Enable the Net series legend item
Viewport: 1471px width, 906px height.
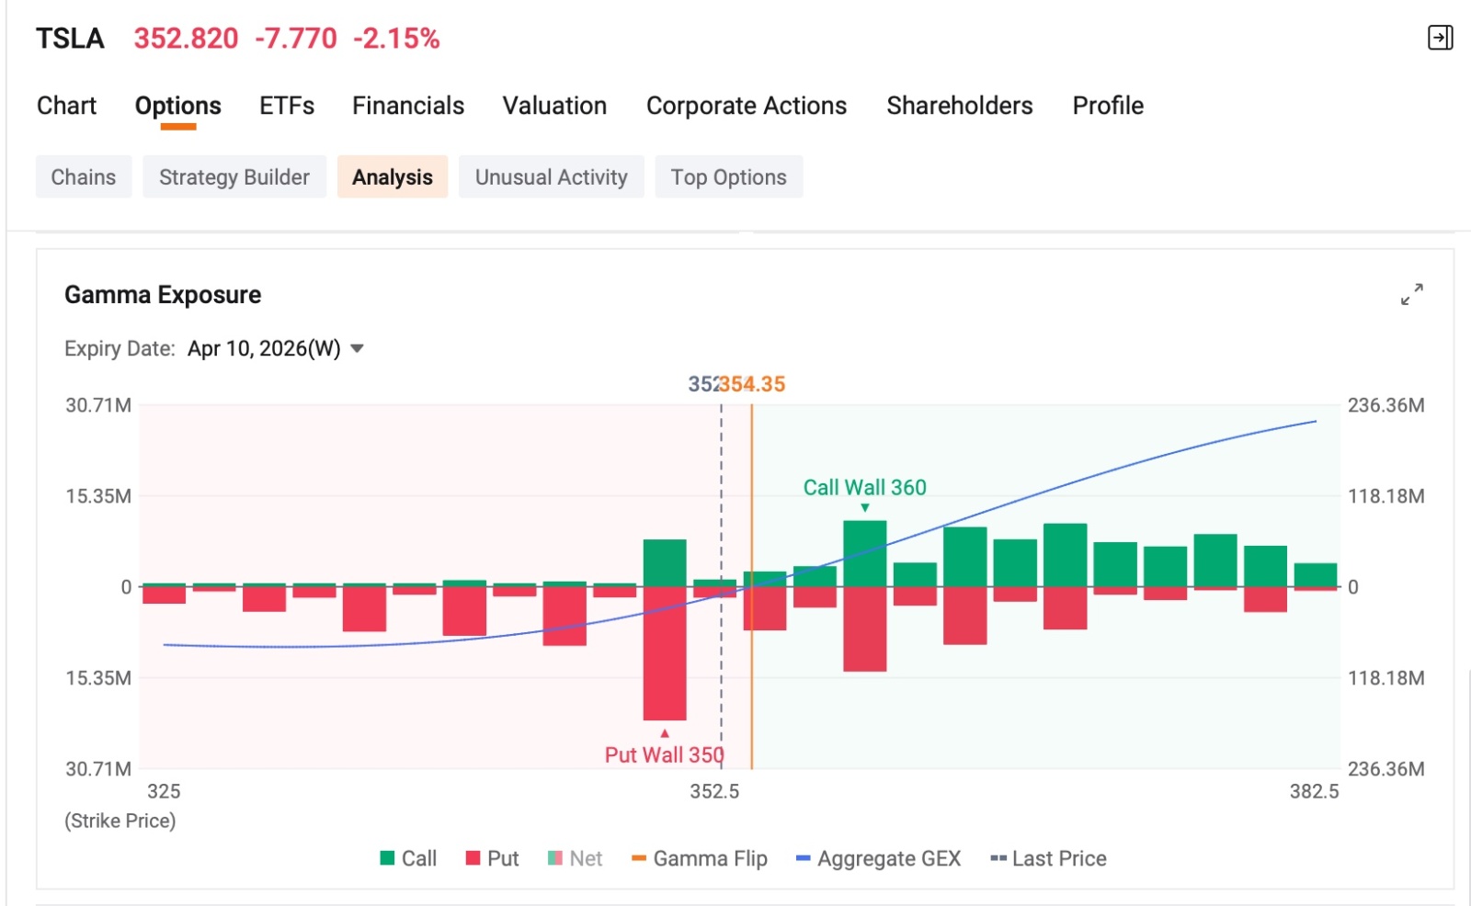[576, 858]
